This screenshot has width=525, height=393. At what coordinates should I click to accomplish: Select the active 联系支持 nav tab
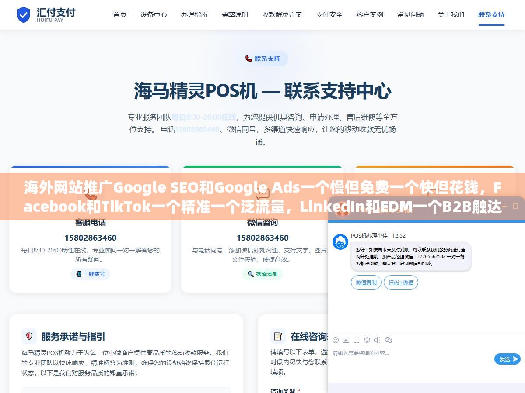pos(492,14)
